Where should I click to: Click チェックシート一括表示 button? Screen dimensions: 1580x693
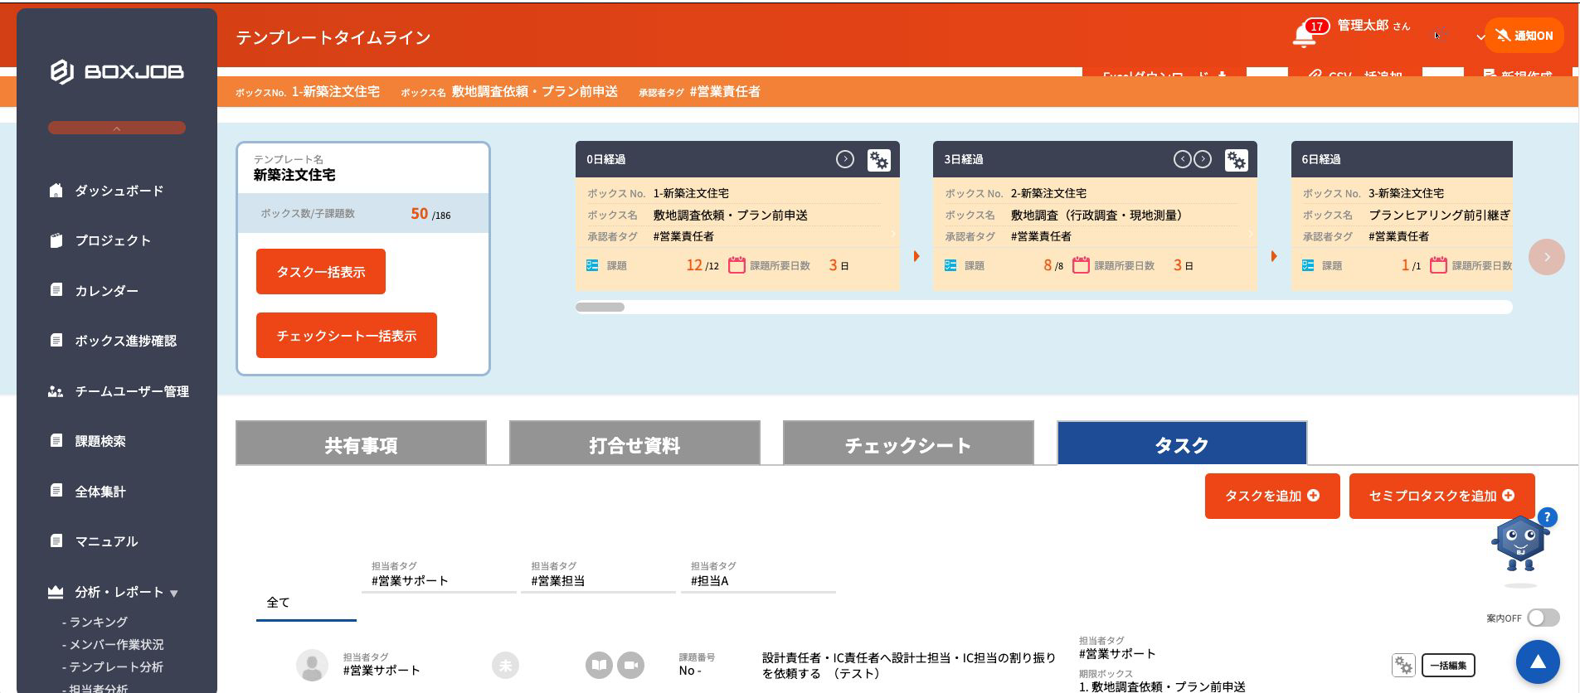tap(347, 336)
